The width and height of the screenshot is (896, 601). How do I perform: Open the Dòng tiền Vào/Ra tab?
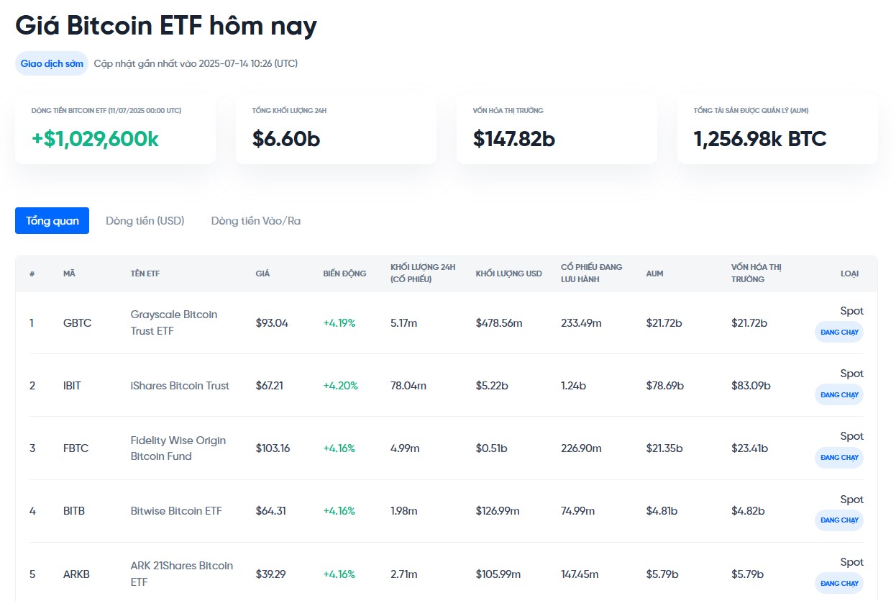(x=256, y=221)
